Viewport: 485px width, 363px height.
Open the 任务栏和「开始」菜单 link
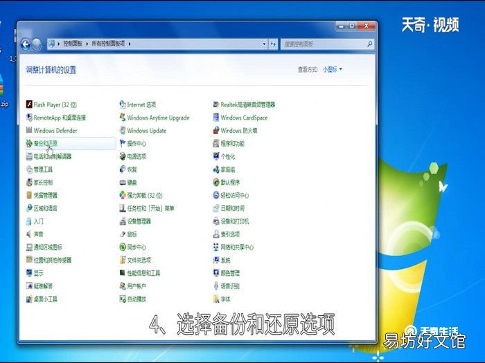click(151, 208)
